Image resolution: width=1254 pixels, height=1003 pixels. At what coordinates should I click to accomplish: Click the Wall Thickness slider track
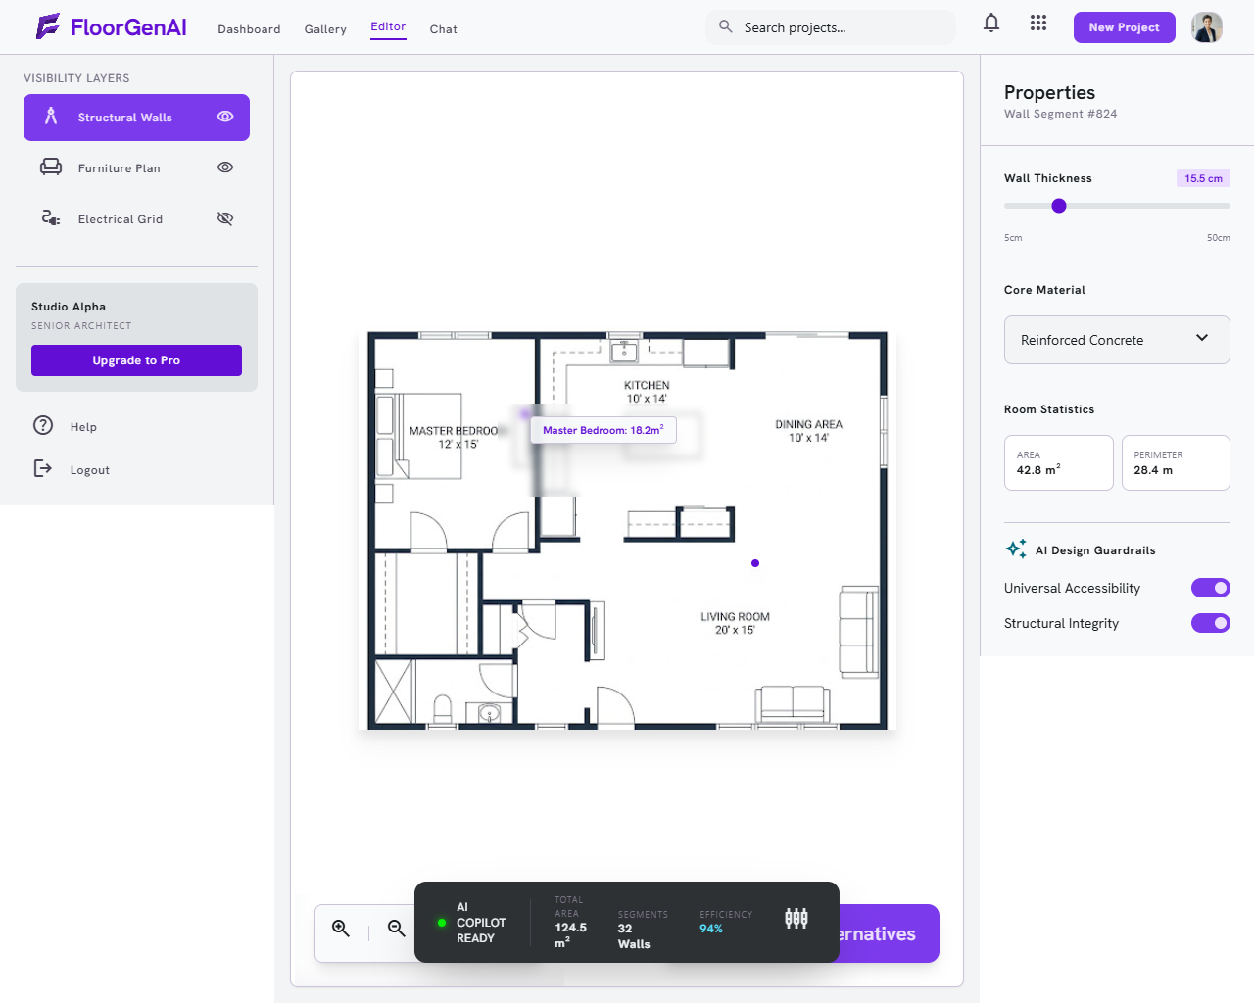(x=1117, y=206)
